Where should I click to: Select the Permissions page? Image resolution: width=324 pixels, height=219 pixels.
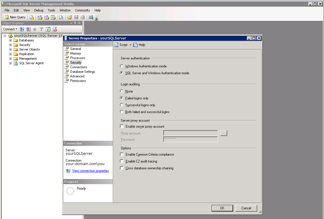point(78,81)
